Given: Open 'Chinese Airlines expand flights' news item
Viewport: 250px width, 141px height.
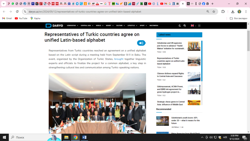Looking at the screenshot, I should click(170, 75).
